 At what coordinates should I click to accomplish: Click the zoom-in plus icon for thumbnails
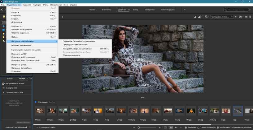(x=160, y=127)
